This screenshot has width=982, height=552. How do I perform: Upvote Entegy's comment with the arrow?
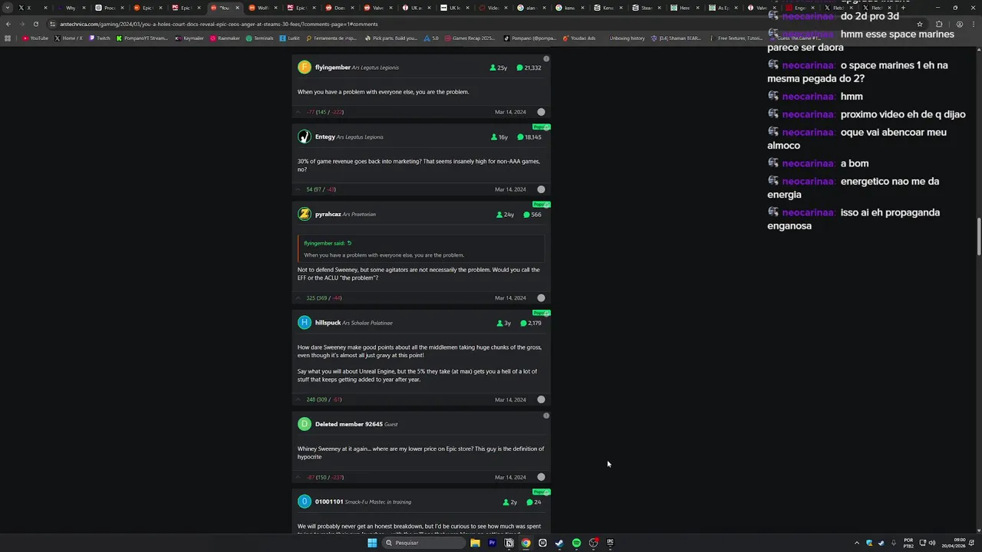click(x=298, y=189)
